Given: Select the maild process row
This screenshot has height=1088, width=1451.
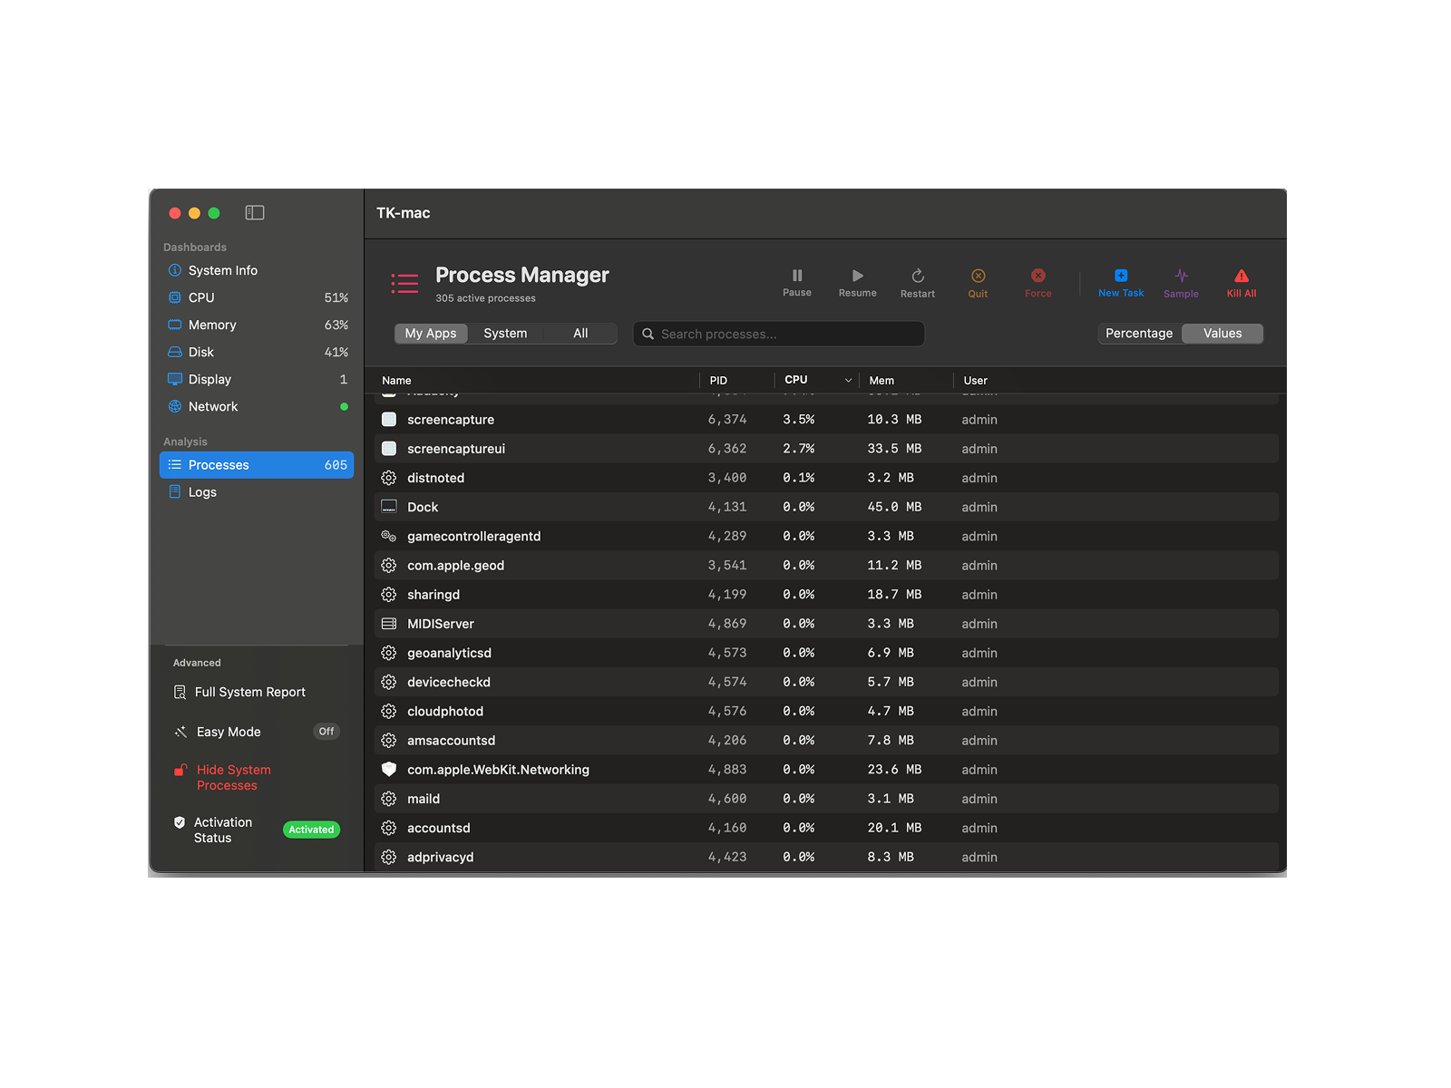Looking at the screenshot, I should point(826,799).
